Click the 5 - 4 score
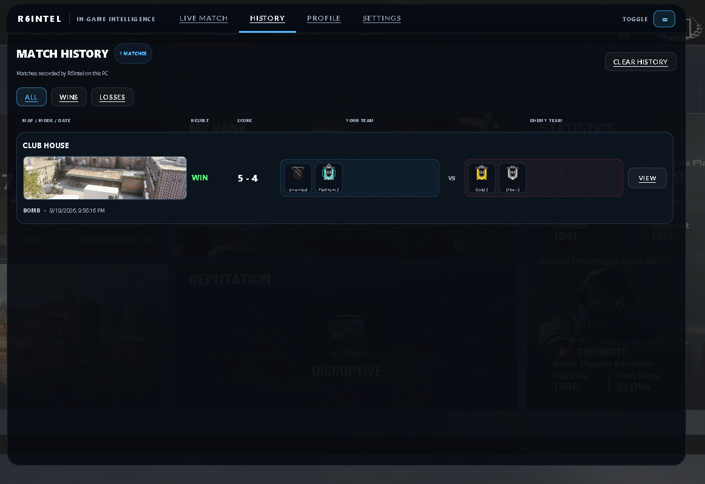The width and height of the screenshot is (705, 484). [248, 179]
